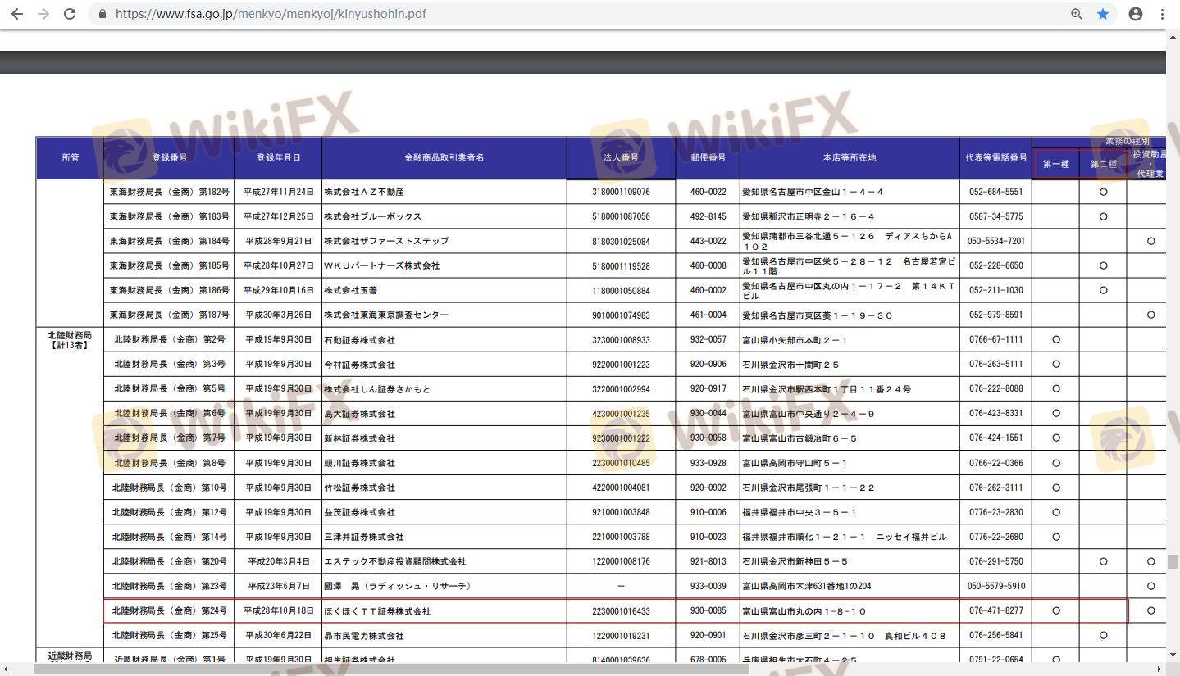
Task: Click phone number 076-471-8277
Action: 995,611
